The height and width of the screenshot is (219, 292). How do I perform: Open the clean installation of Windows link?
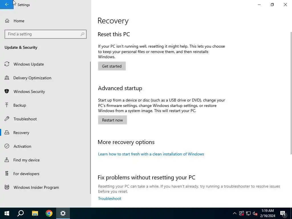pos(151,154)
